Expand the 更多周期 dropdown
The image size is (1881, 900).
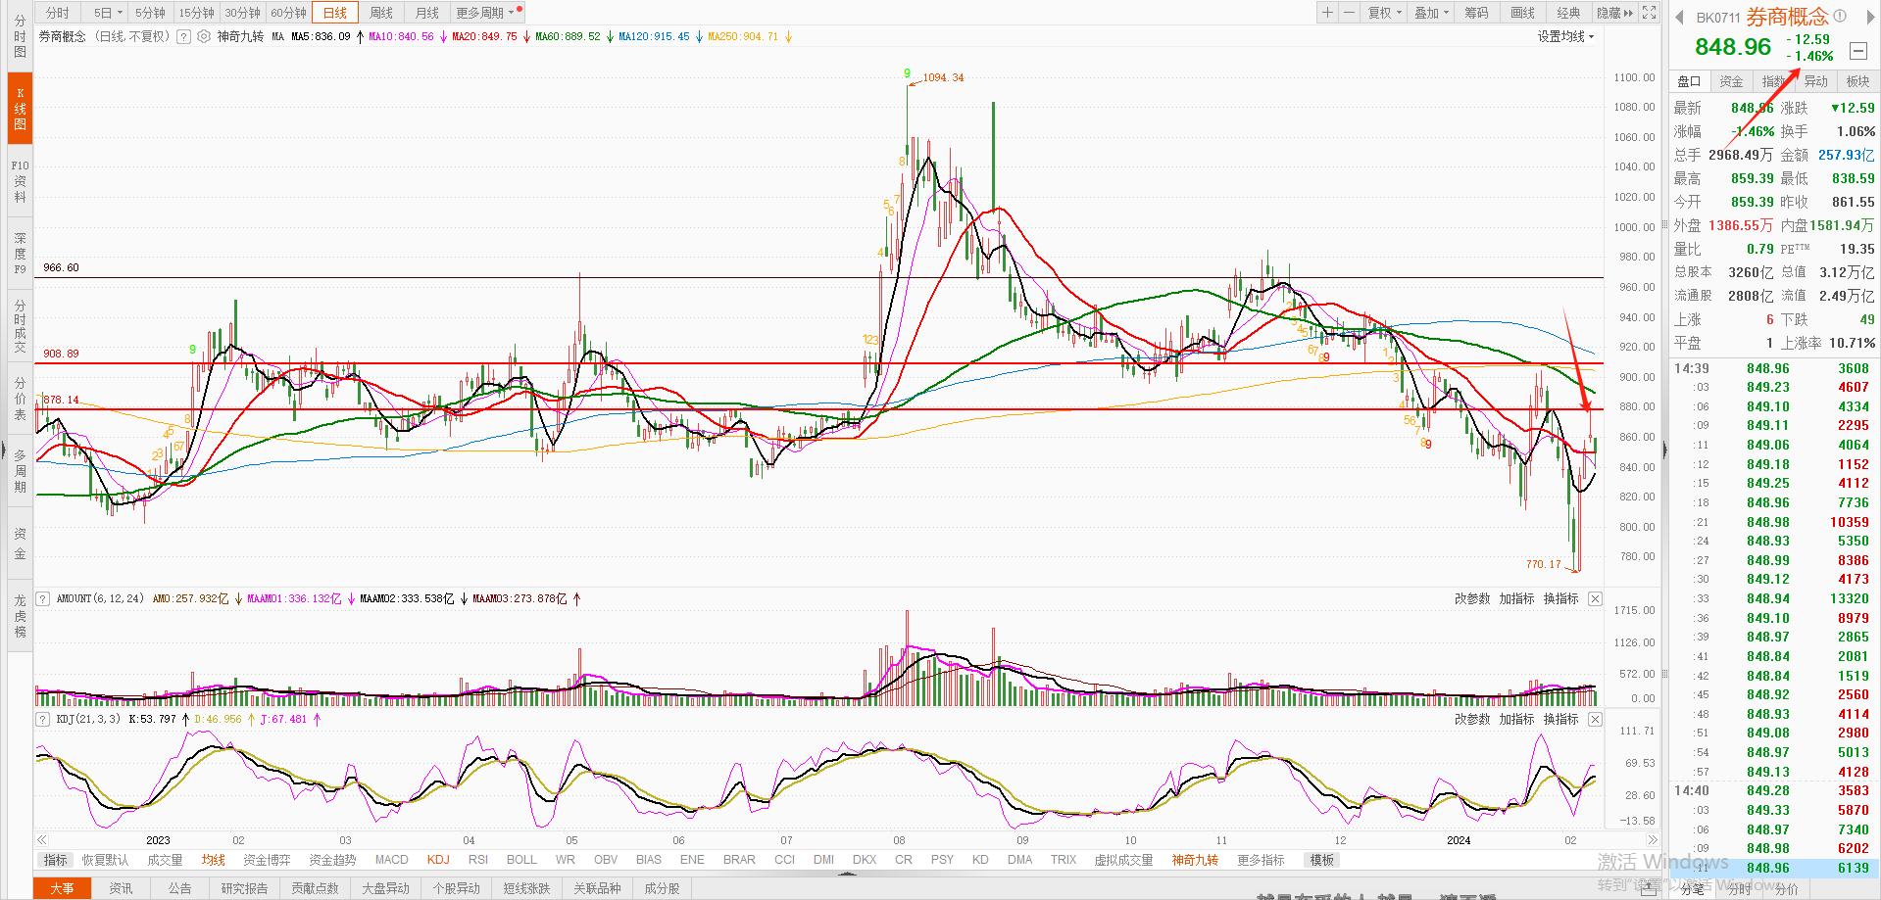point(483,13)
